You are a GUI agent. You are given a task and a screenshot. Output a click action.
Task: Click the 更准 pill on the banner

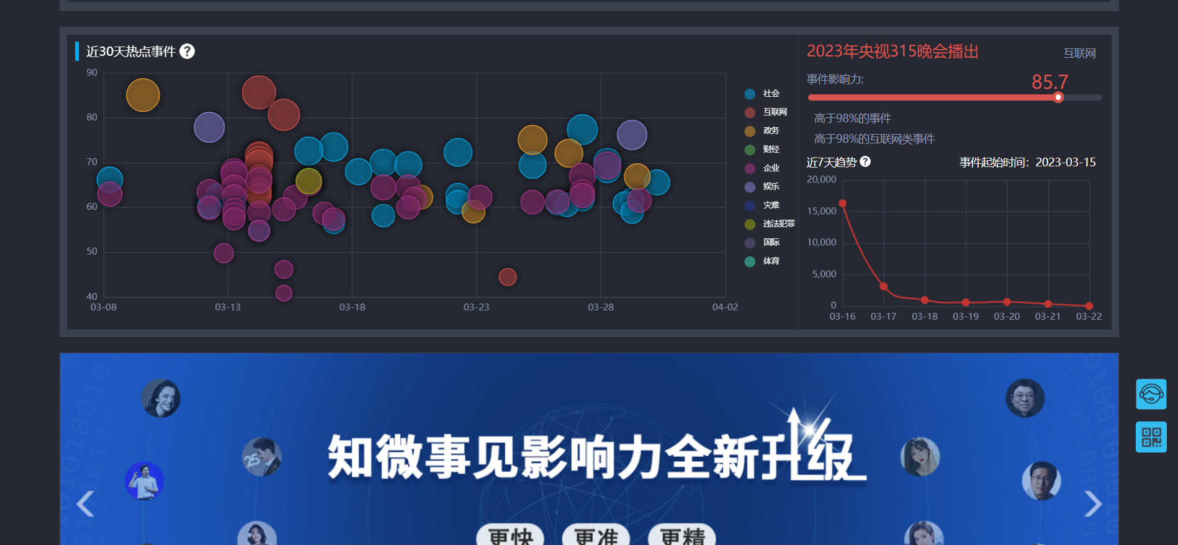click(x=596, y=535)
